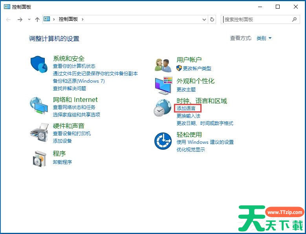This screenshot has width=306, height=234.
Task: Open 使用 Windows 建议的设置 link
Action: click(x=205, y=142)
